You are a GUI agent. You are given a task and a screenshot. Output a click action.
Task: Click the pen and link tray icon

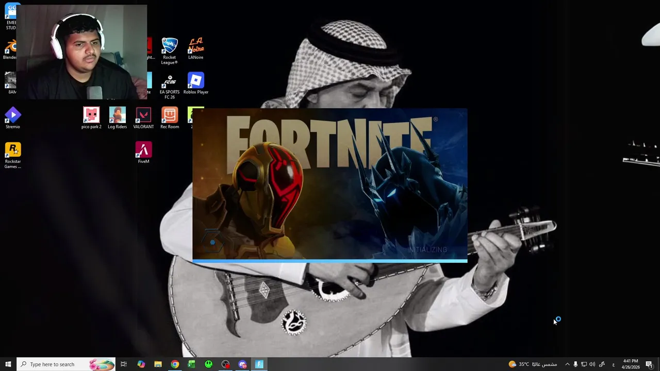pyautogui.click(x=601, y=364)
